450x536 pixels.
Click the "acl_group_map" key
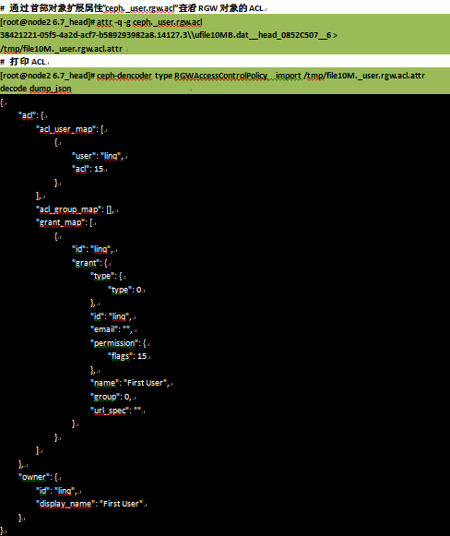69,209
